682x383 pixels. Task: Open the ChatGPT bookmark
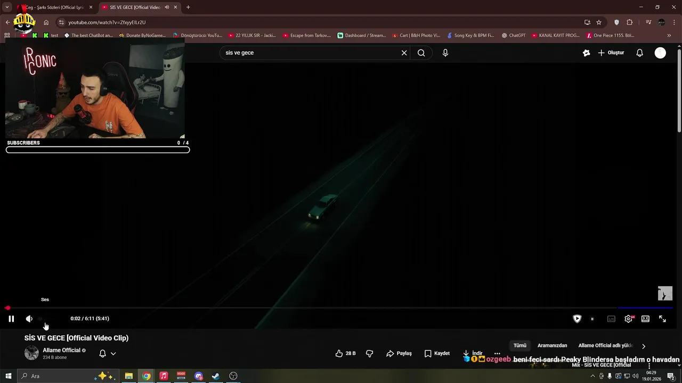[x=514, y=36]
